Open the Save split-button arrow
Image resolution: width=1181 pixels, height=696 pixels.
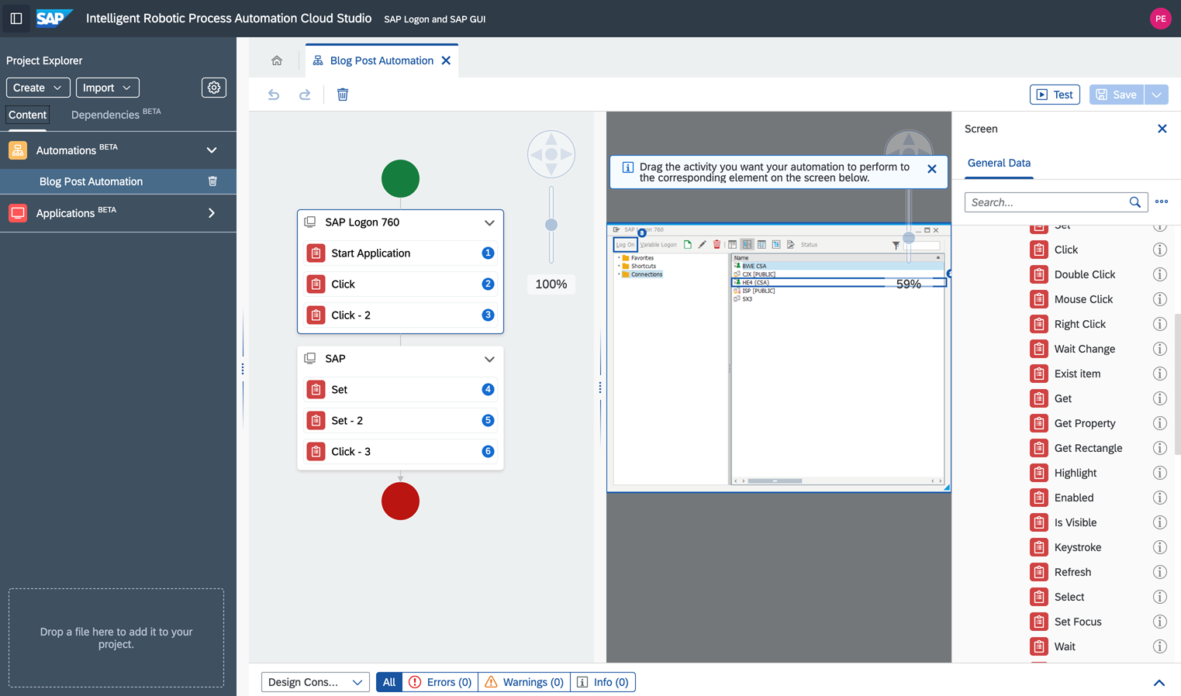[x=1156, y=95]
